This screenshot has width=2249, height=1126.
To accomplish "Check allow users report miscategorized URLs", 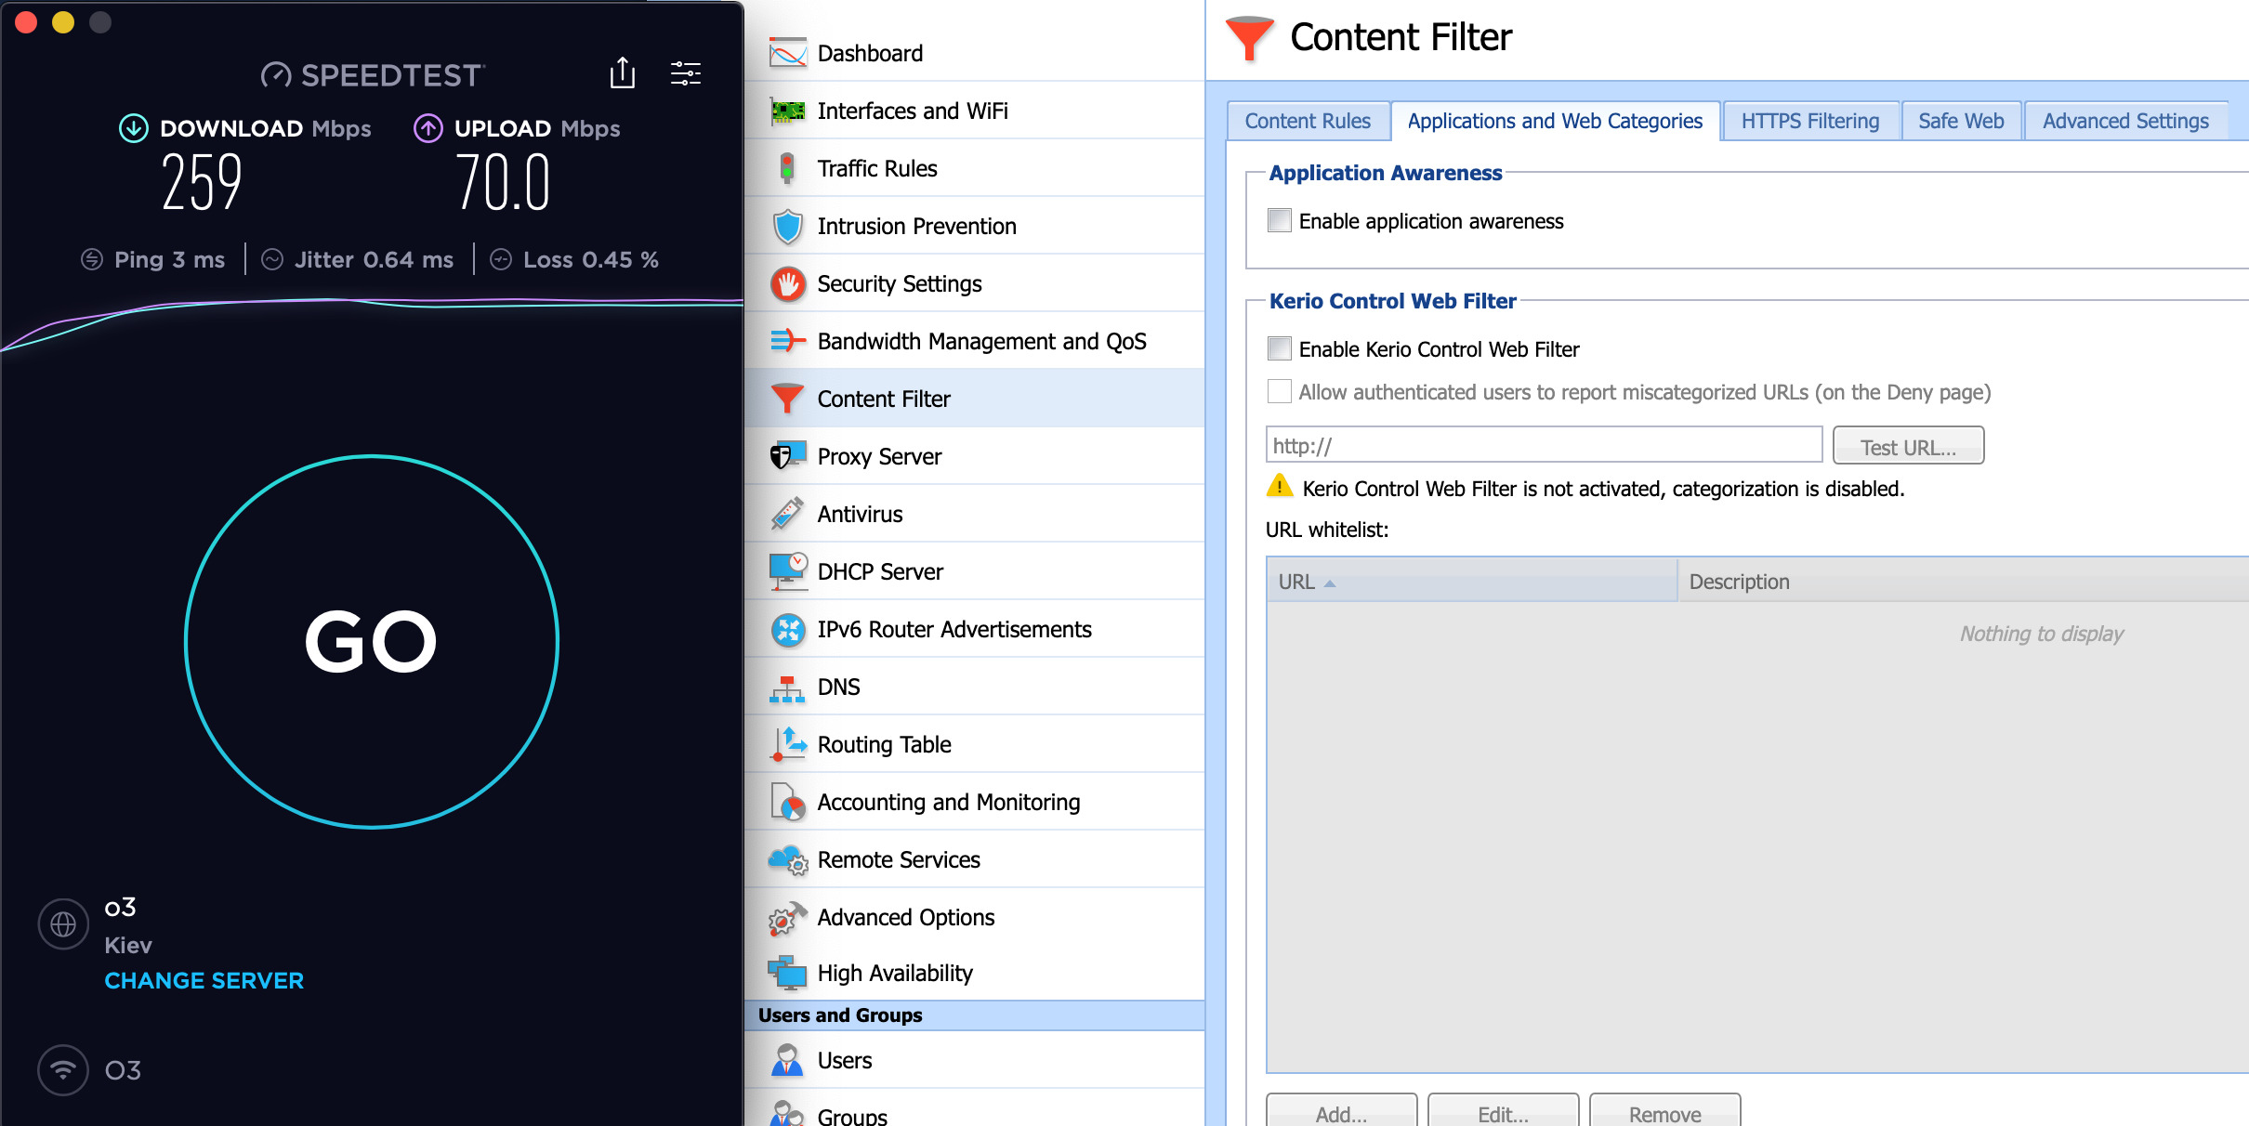I will [x=1280, y=391].
